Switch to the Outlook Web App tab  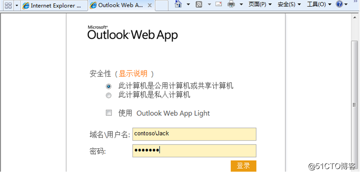click(118, 5)
